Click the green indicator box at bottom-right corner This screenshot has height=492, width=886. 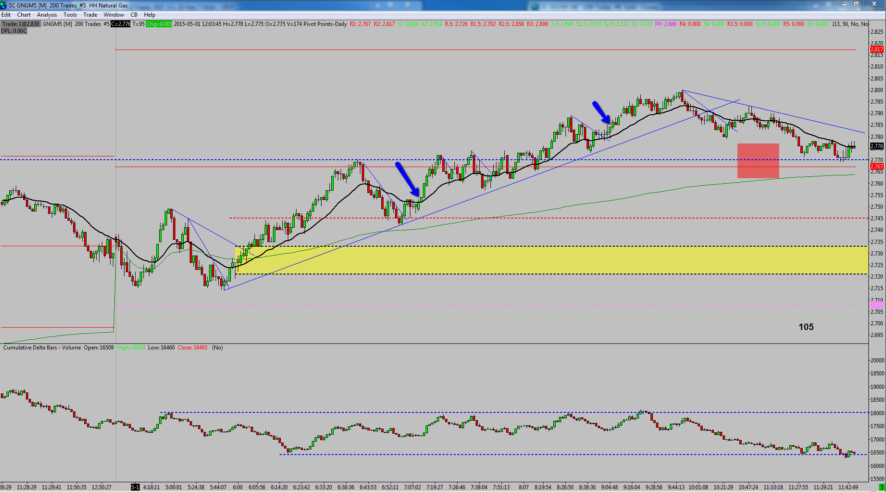882,487
